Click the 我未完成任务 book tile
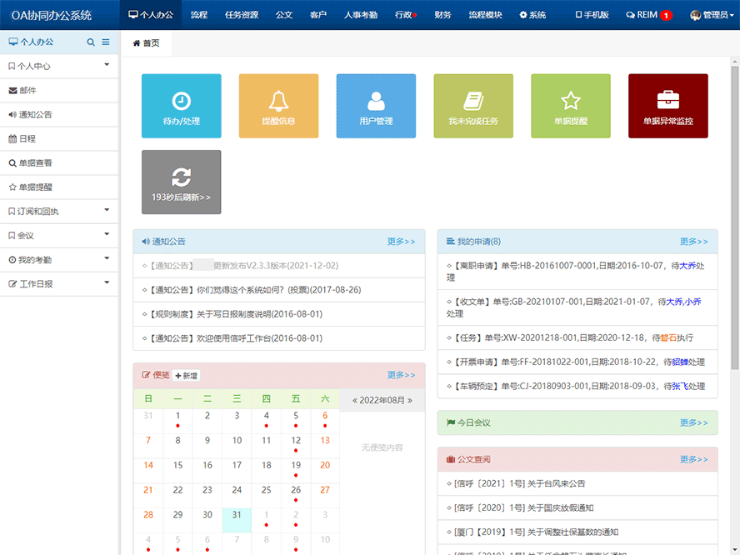The height and width of the screenshot is (555, 740). tap(473, 106)
